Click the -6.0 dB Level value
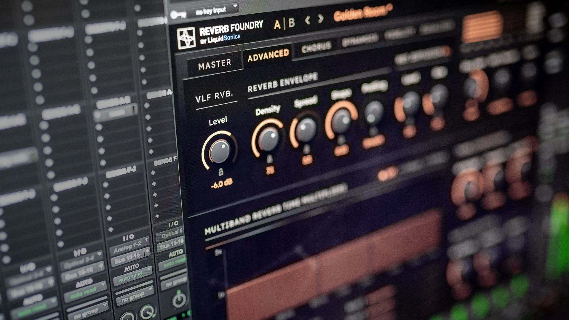 [222, 184]
